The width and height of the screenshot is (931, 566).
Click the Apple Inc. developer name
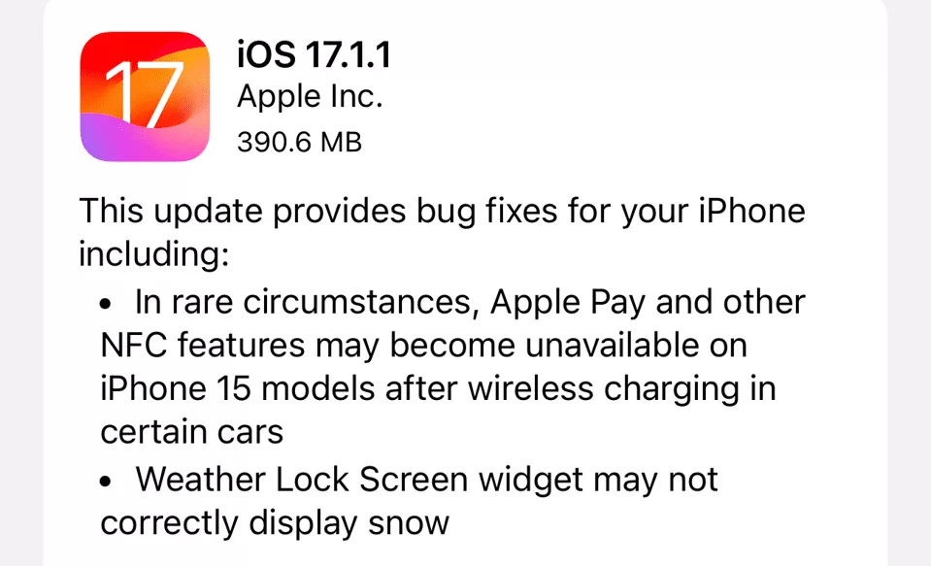click(x=310, y=96)
